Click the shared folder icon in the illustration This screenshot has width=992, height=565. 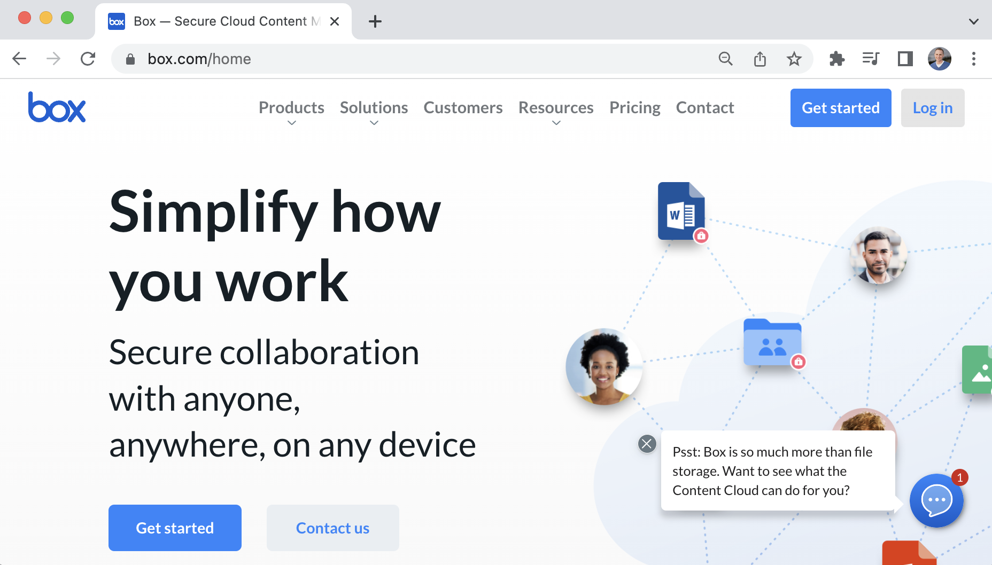click(x=772, y=342)
